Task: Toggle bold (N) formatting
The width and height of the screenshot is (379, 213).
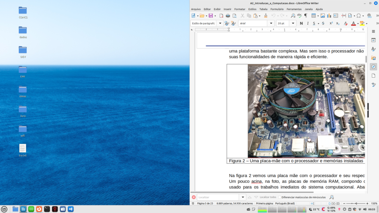Action: coord(301,23)
